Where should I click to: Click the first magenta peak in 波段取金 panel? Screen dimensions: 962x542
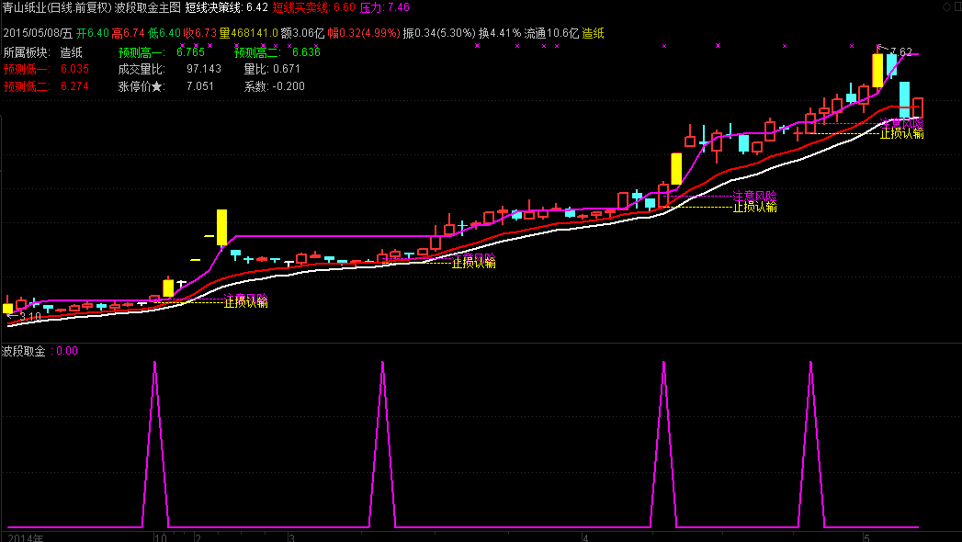(154, 364)
